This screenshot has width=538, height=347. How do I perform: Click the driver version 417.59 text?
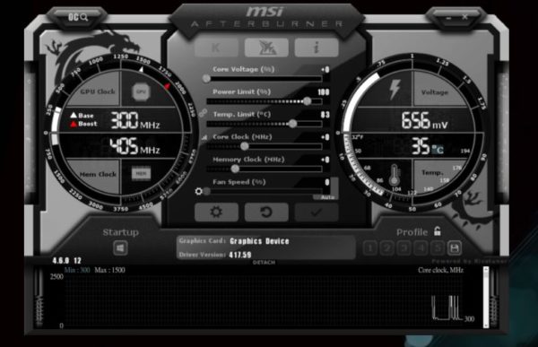[240, 255]
